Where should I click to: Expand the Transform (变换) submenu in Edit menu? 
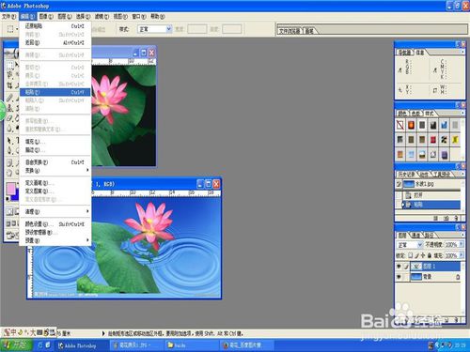point(55,171)
